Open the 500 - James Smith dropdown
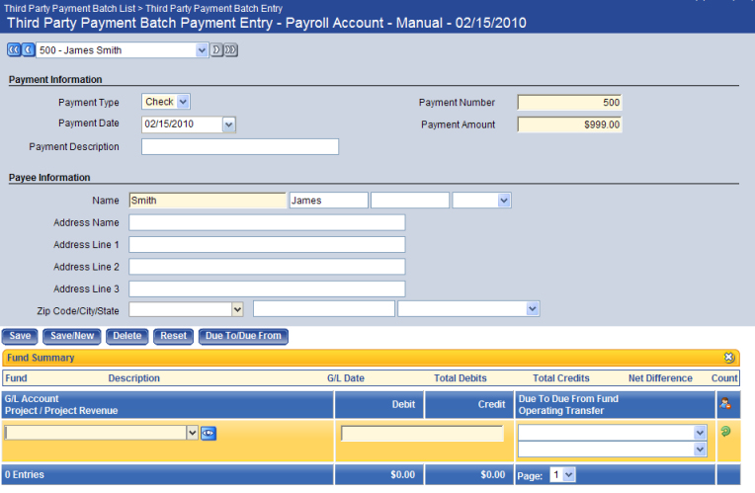Image resolution: width=755 pixels, height=493 pixels. click(x=202, y=49)
